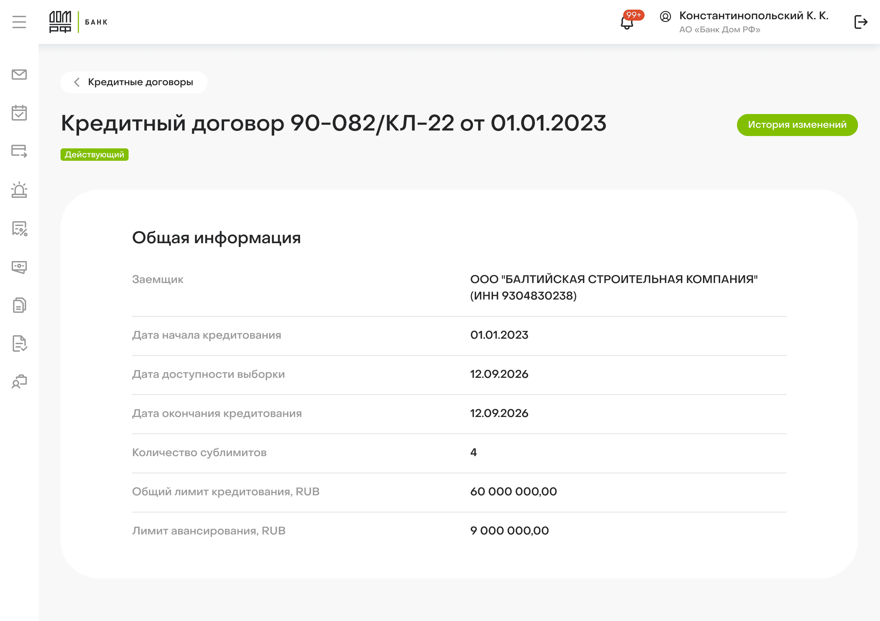Open the document with checkmark sidebar icon
This screenshot has width=880, height=621.
(19, 343)
